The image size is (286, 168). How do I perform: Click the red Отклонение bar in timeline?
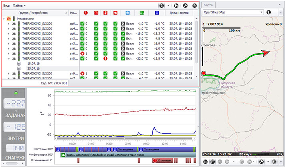(x=163, y=160)
